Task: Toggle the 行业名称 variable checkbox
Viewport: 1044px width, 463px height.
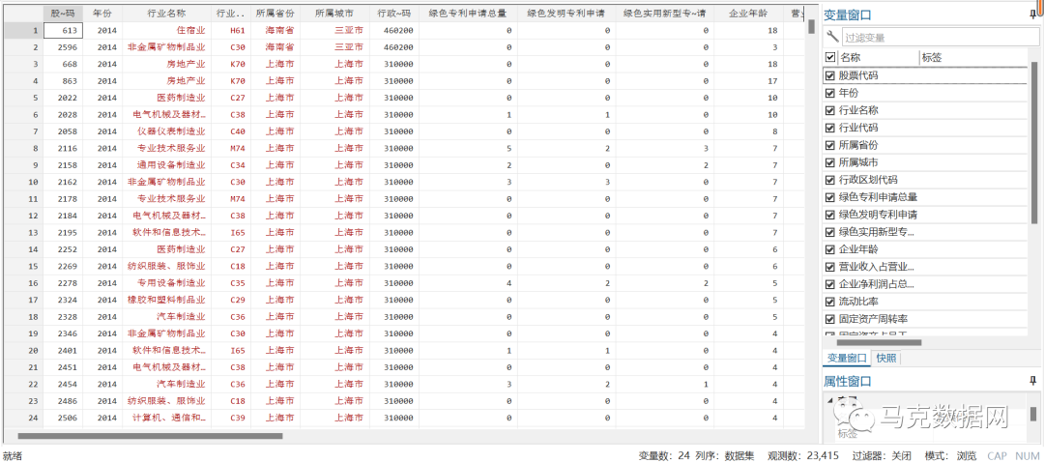Action: point(829,110)
